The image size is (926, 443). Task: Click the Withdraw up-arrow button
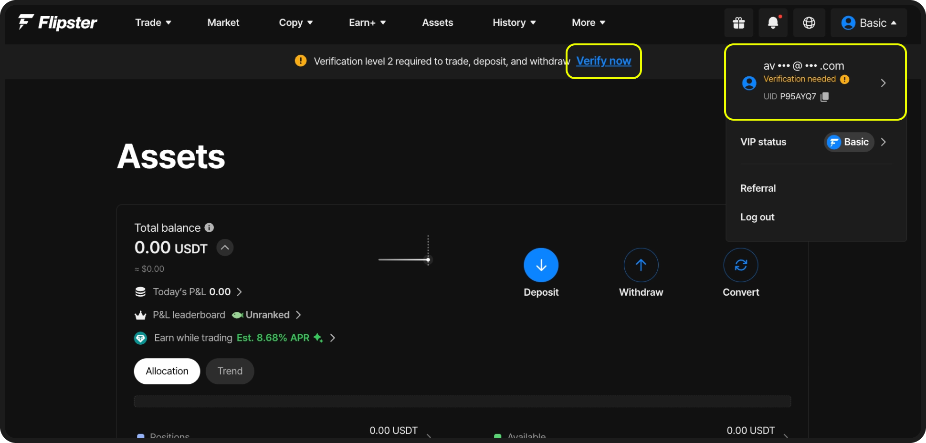pyautogui.click(x=641, y=265)
